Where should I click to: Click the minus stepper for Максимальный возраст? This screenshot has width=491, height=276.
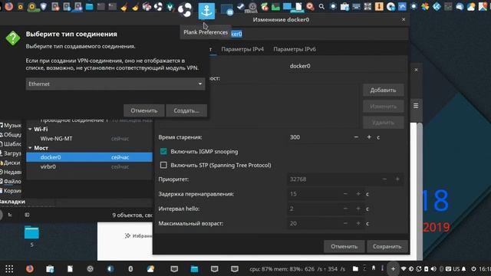coord(345,223)
